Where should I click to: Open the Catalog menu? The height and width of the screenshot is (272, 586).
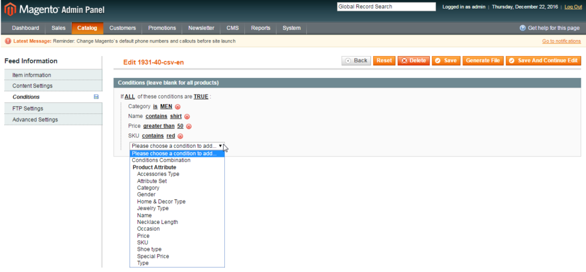tap(87, 28)
